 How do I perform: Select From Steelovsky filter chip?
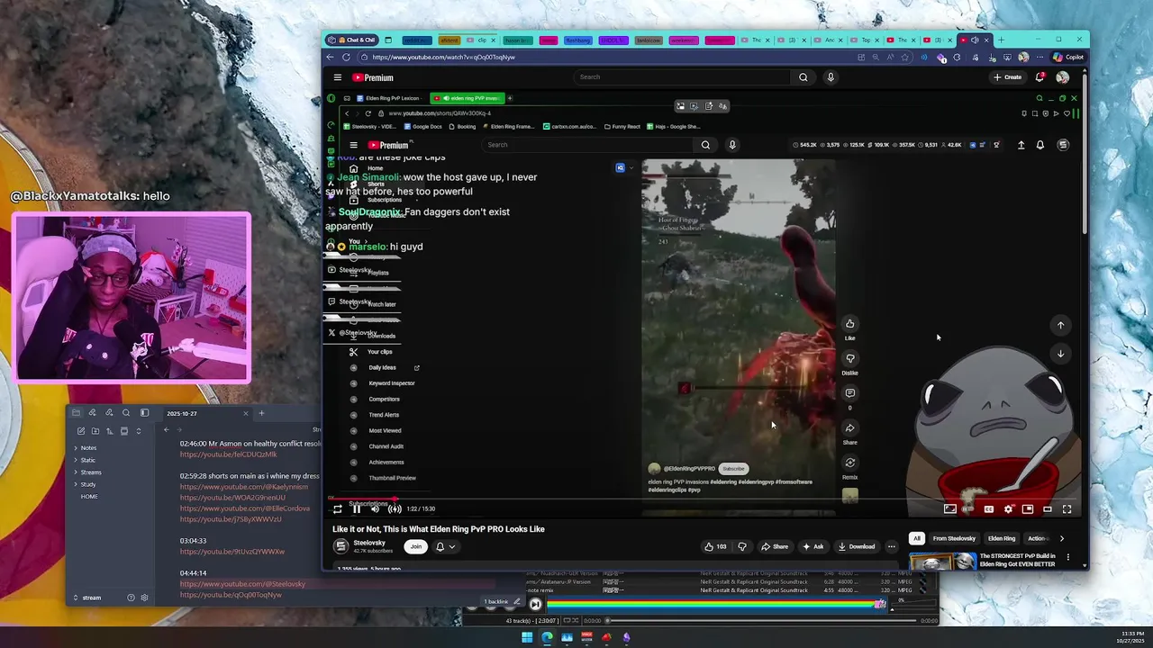pyautogui.click(x=954, y=538)
